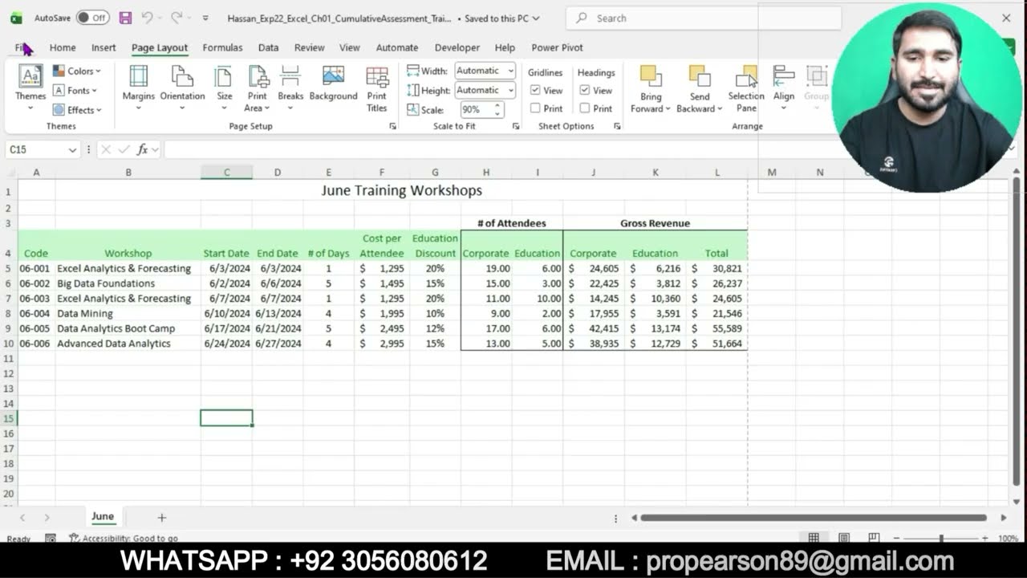Open the Width scale-to-fit dropdown
This screenshot has height=578, width=1027.
point(510,71)
